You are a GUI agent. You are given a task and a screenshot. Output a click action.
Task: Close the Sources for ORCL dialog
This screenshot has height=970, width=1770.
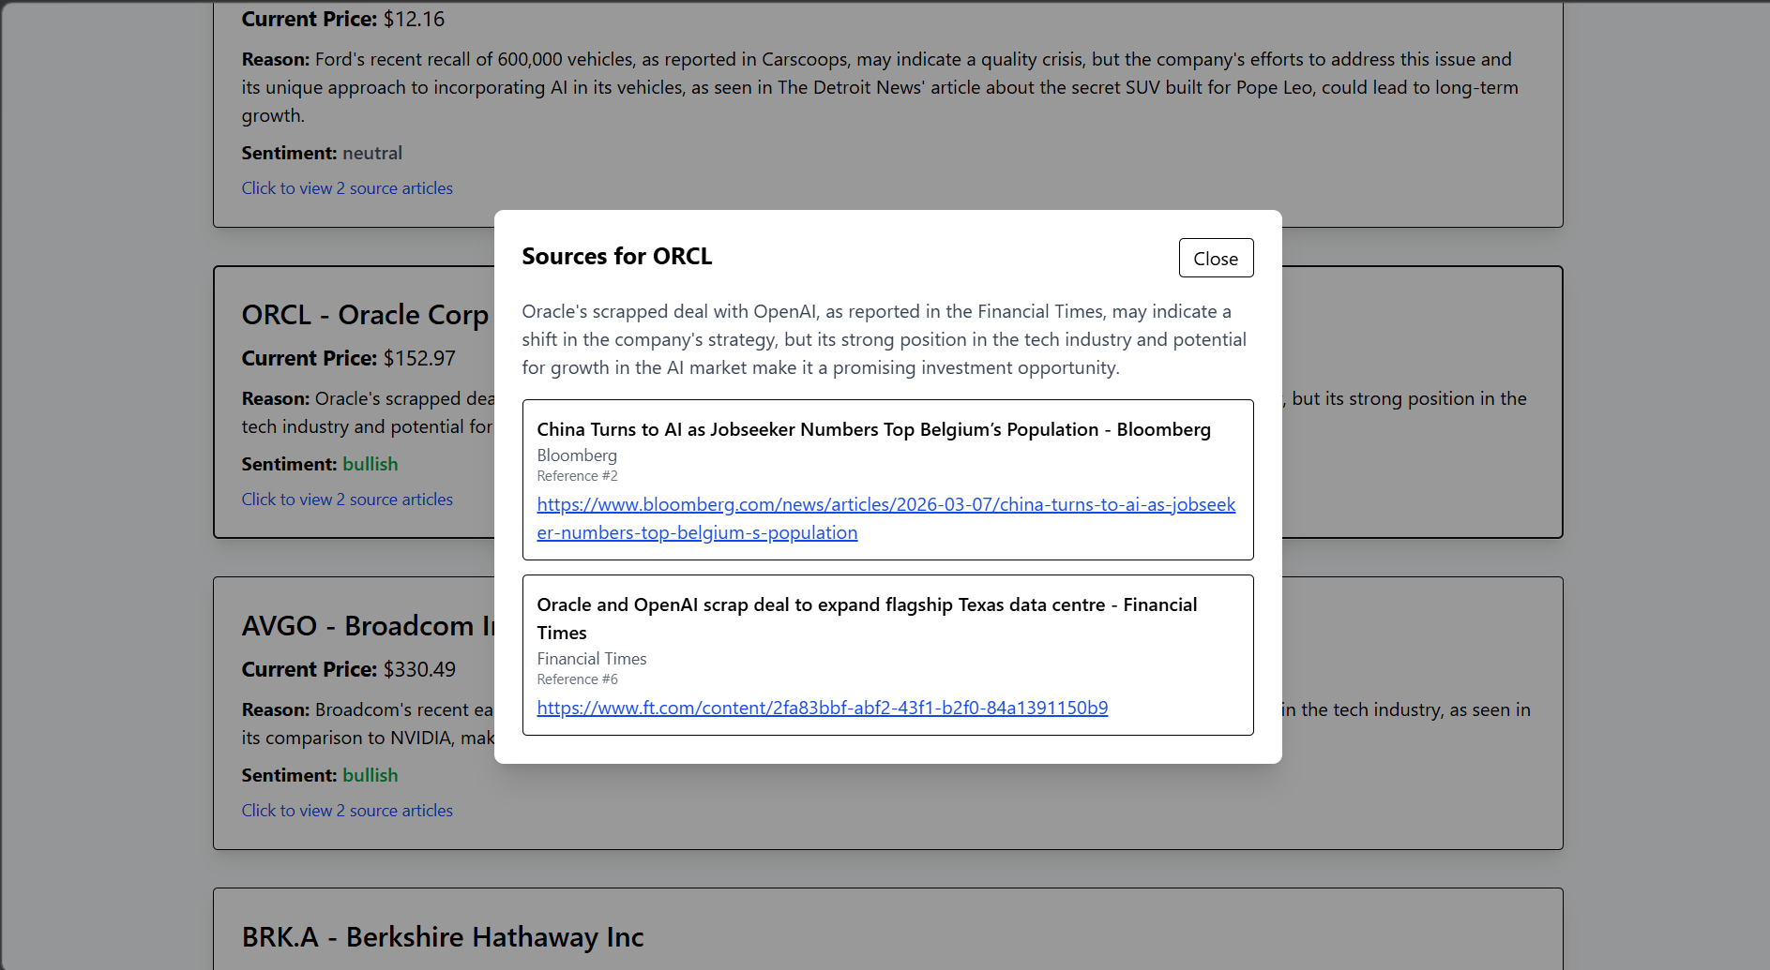coord(1216,258)
